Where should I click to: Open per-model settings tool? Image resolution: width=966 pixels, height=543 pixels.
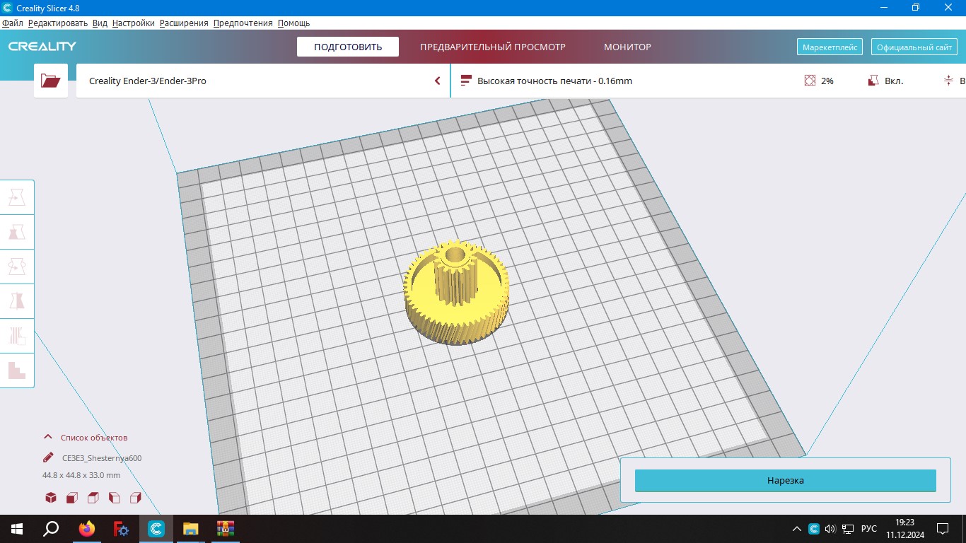coord(17,336)
